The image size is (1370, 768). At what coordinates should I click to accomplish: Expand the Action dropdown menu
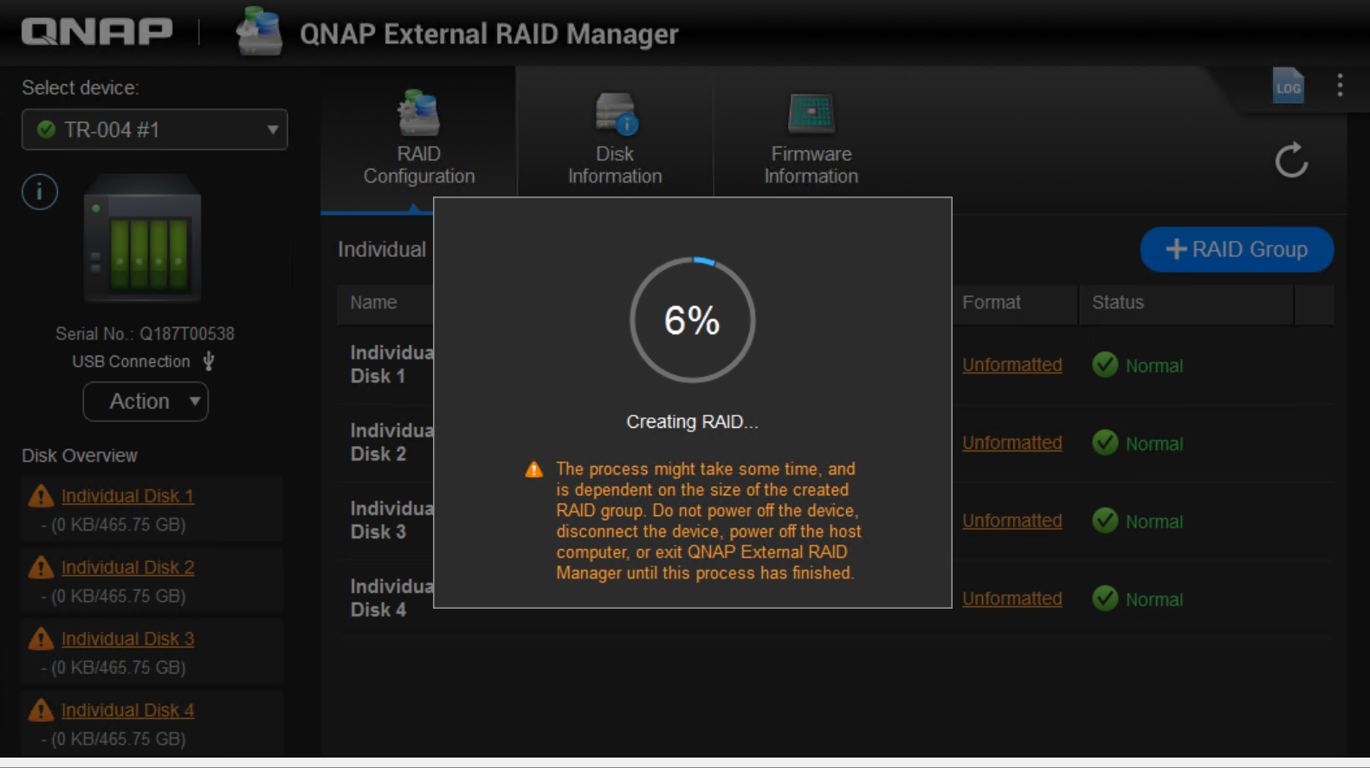click(145, 402)
